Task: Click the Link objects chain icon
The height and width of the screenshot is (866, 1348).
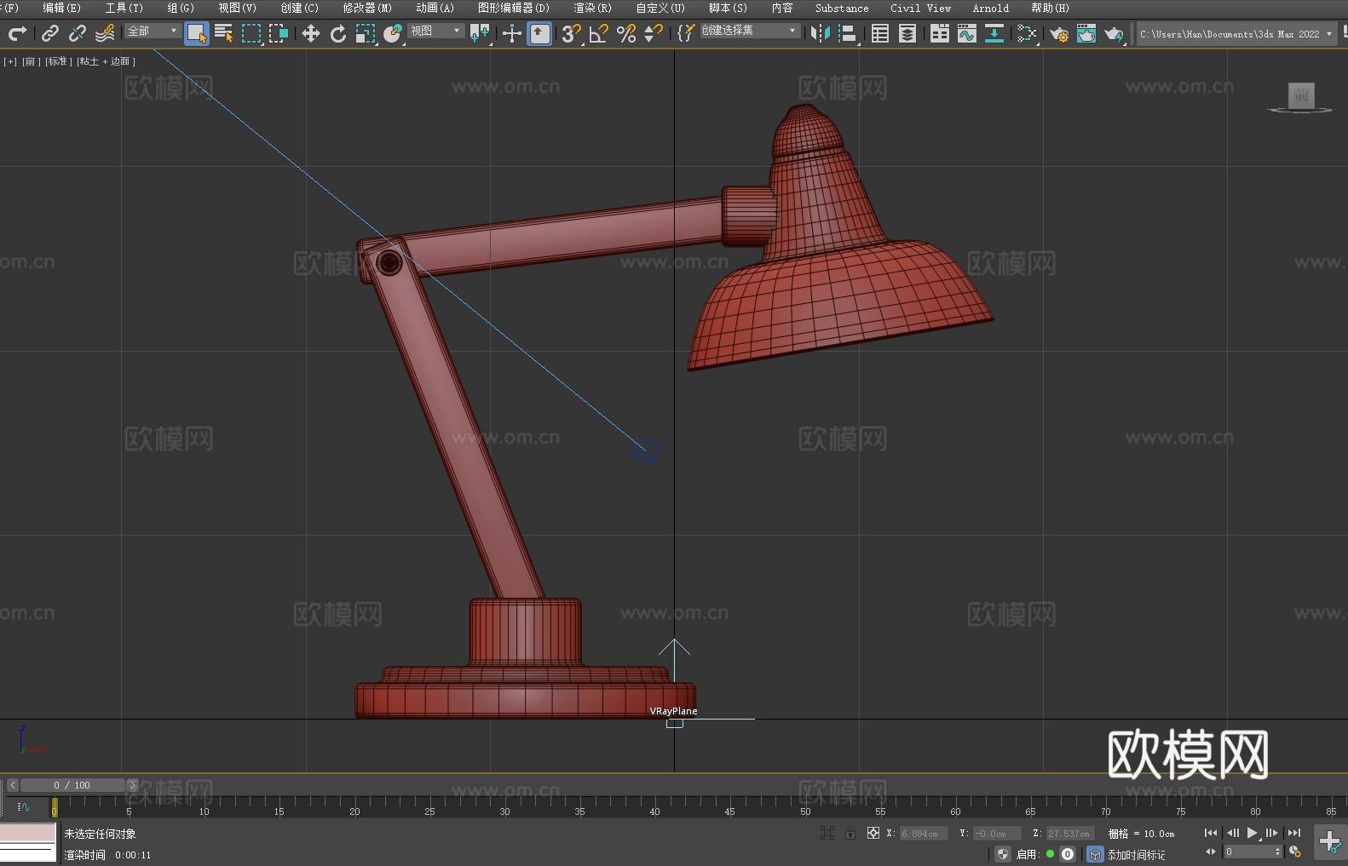Action: 50,34
